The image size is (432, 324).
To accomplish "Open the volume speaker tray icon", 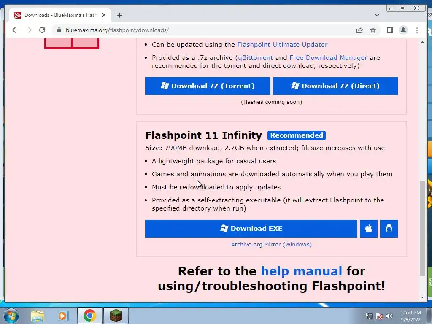I will click(389, 316).
